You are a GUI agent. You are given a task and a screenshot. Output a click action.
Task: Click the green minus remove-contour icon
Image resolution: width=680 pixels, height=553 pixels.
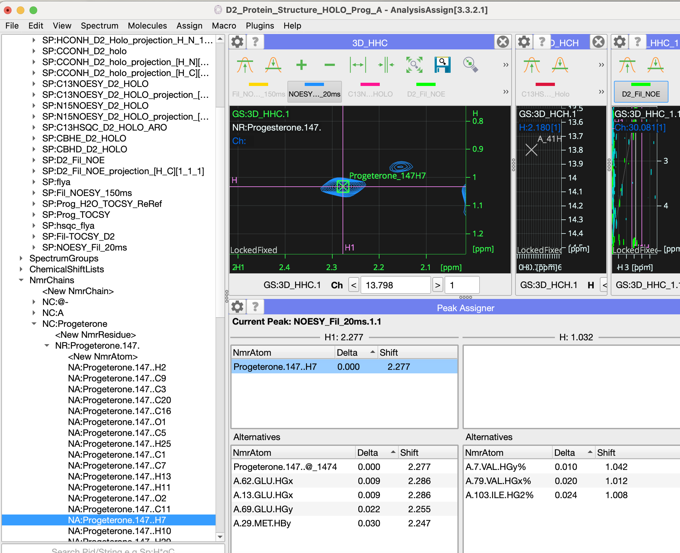click(330, 65)
